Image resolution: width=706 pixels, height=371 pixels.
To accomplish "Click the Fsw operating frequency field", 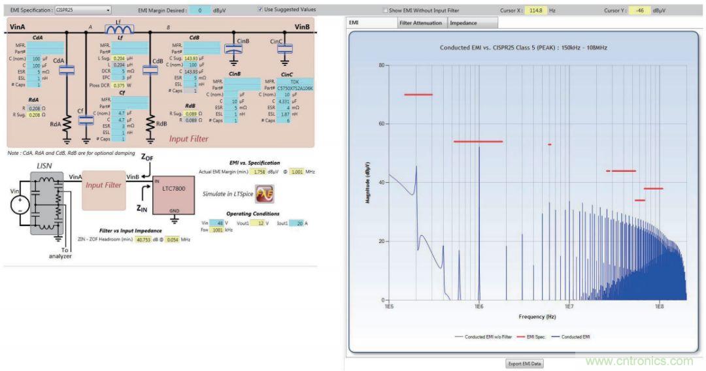I will click(x=218, y=231).
